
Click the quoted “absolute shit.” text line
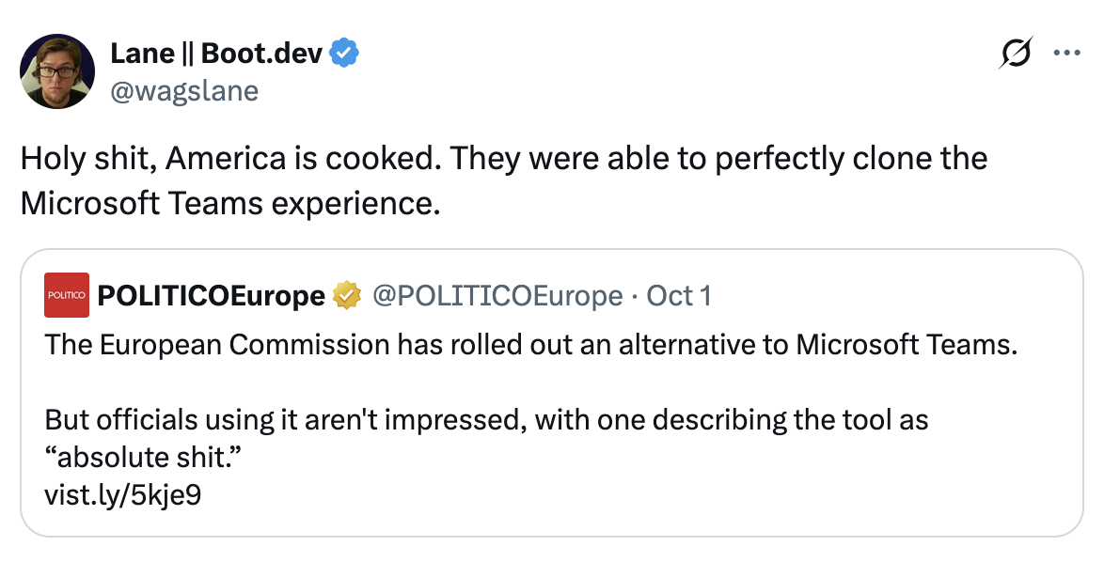(144, 457)
